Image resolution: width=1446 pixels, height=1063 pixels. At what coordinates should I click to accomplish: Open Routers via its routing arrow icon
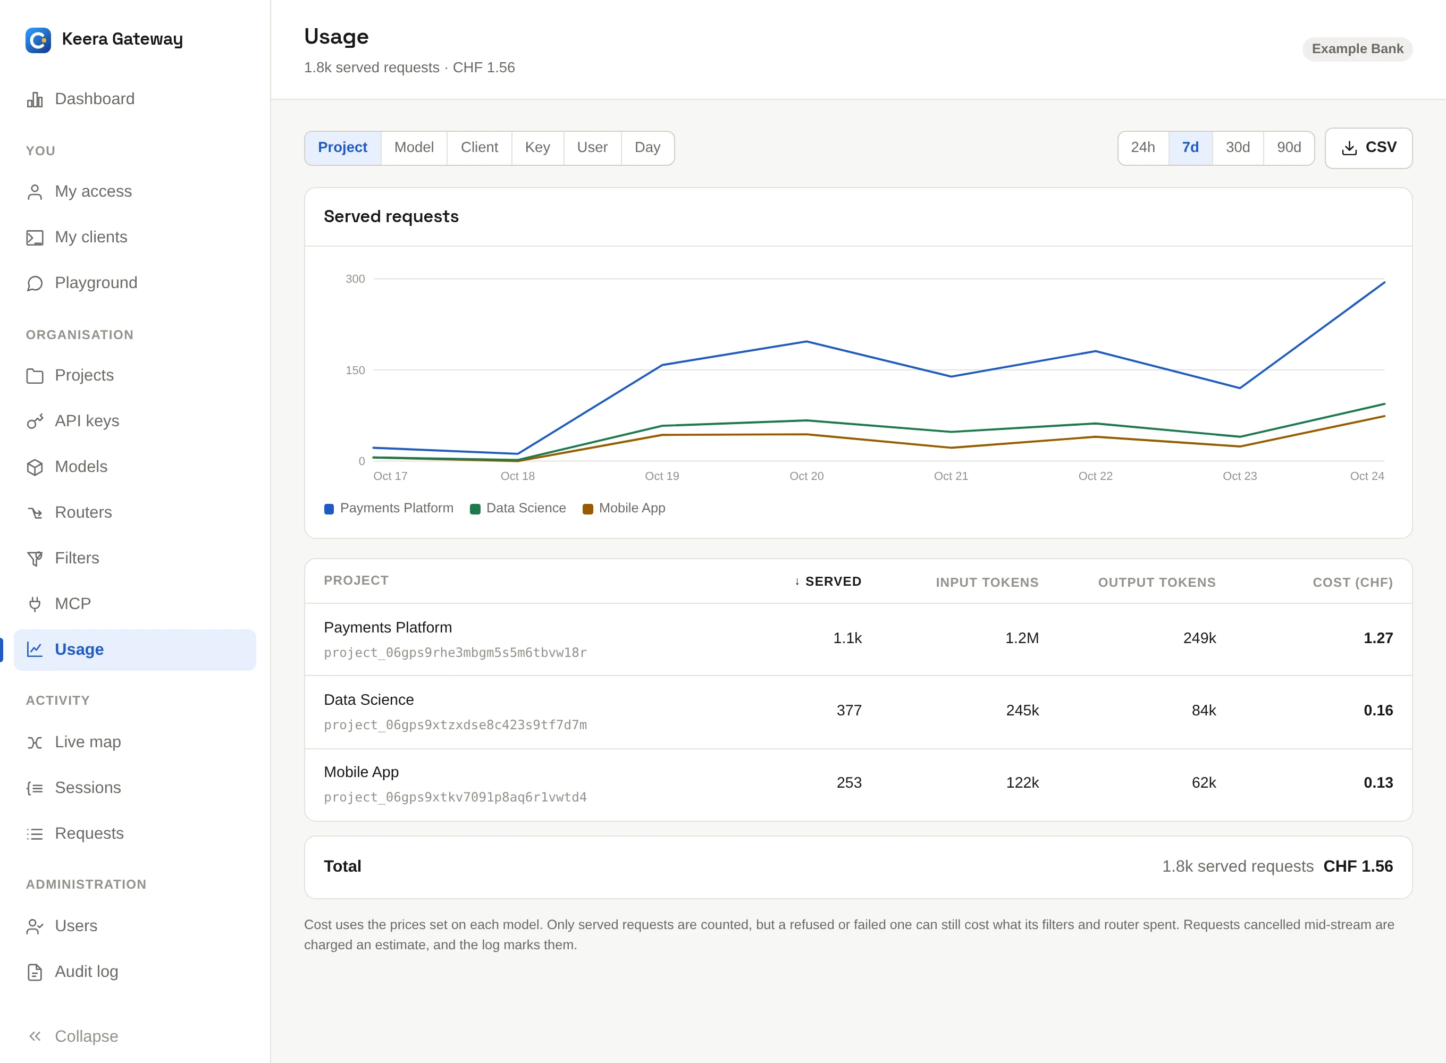point(35,513)
